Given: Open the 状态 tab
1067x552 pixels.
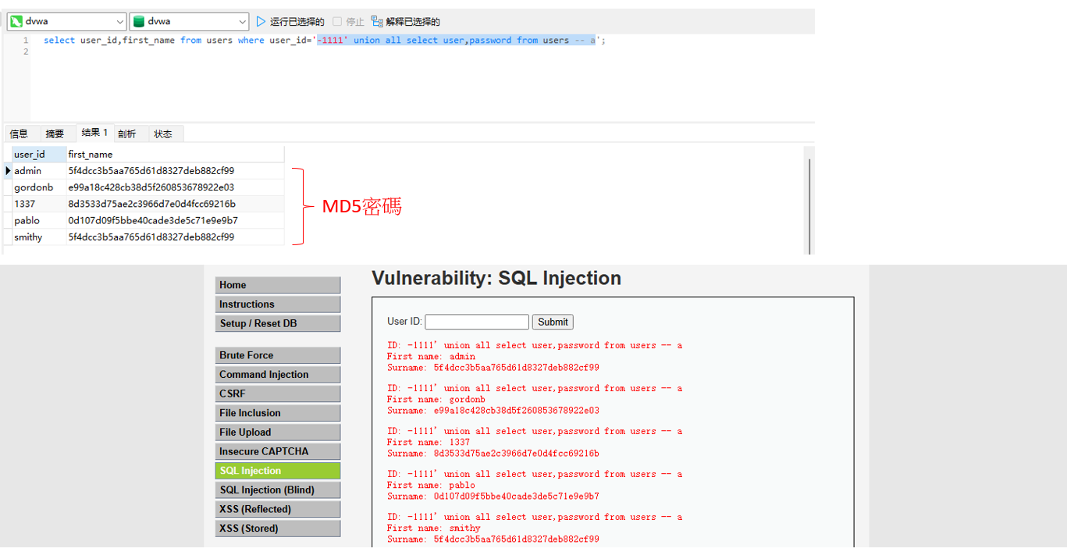Looking at the screenshot, I should (163, 134).
